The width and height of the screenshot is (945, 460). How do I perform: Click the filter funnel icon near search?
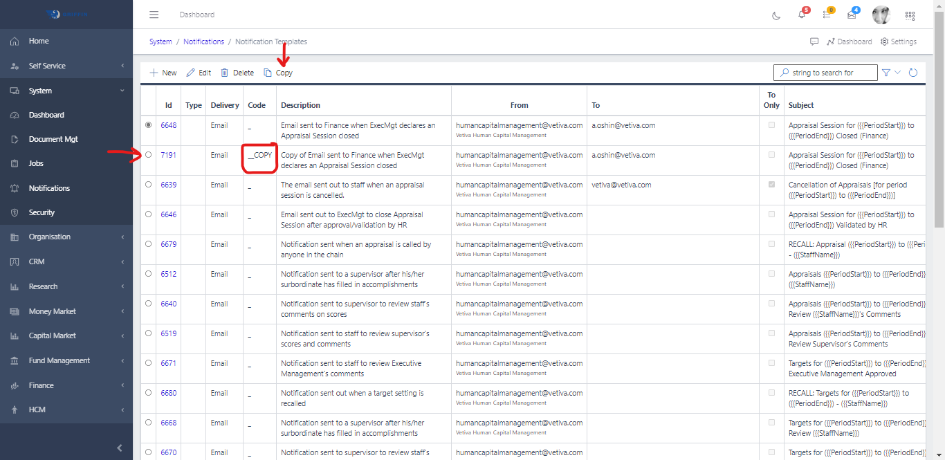tap(886, 72)
